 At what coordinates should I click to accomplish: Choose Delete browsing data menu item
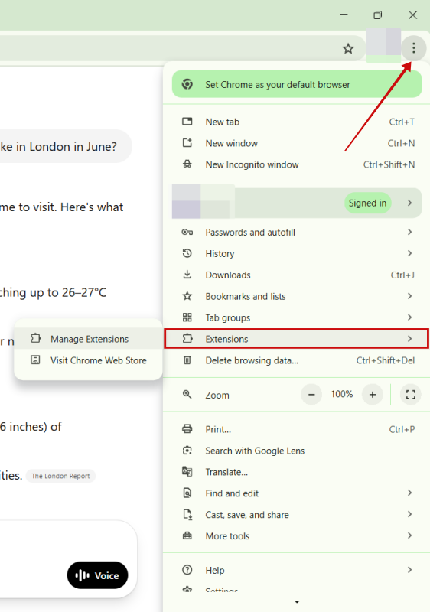[x=296, y=360]
